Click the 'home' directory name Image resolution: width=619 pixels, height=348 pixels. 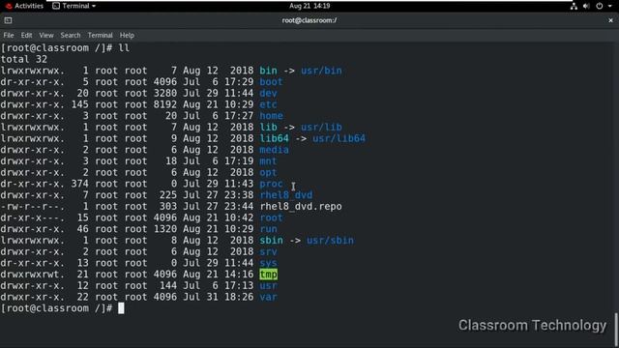pyautogui.click(x=271, y=116)
